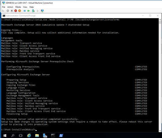This screenshot has height=138, width=162.
Task: Open Internet Explorer from the taskbar
Action: 29,135
